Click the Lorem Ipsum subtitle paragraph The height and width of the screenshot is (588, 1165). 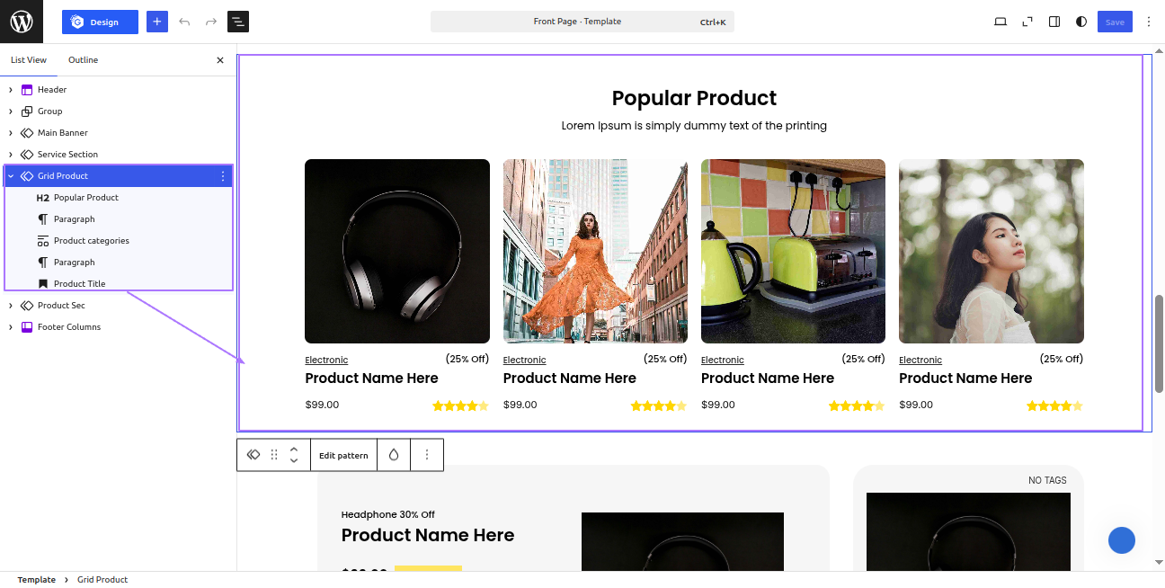point(694,126)
